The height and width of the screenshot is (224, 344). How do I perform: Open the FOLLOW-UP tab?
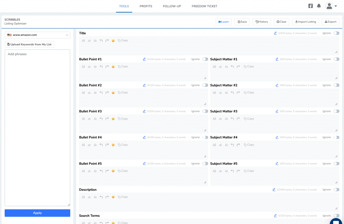tap(172, 6)
